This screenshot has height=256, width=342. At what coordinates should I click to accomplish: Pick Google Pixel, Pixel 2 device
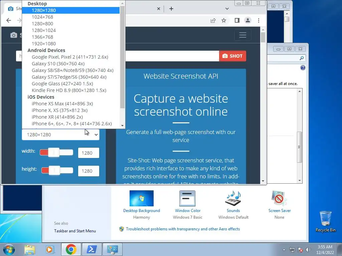[71, 57]
